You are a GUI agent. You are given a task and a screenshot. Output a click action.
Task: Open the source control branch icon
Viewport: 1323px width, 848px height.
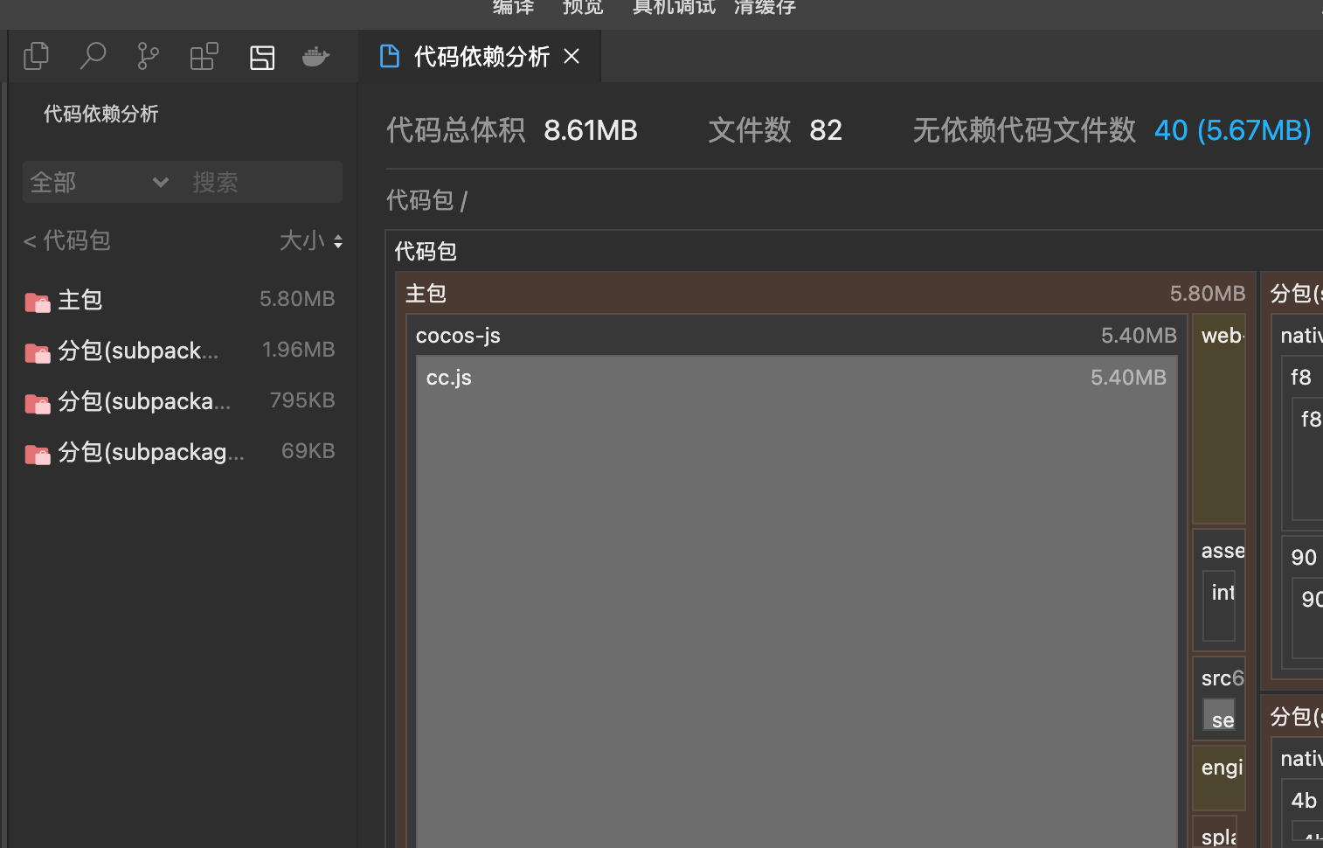pyautogui.click(x=148, y=57)
